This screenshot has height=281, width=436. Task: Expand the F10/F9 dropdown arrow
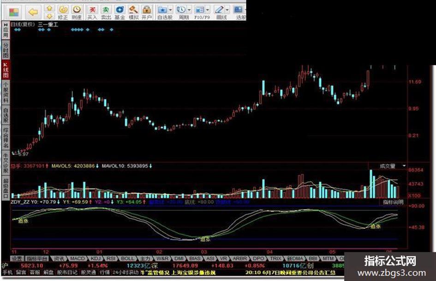click(x=208, y=10)
